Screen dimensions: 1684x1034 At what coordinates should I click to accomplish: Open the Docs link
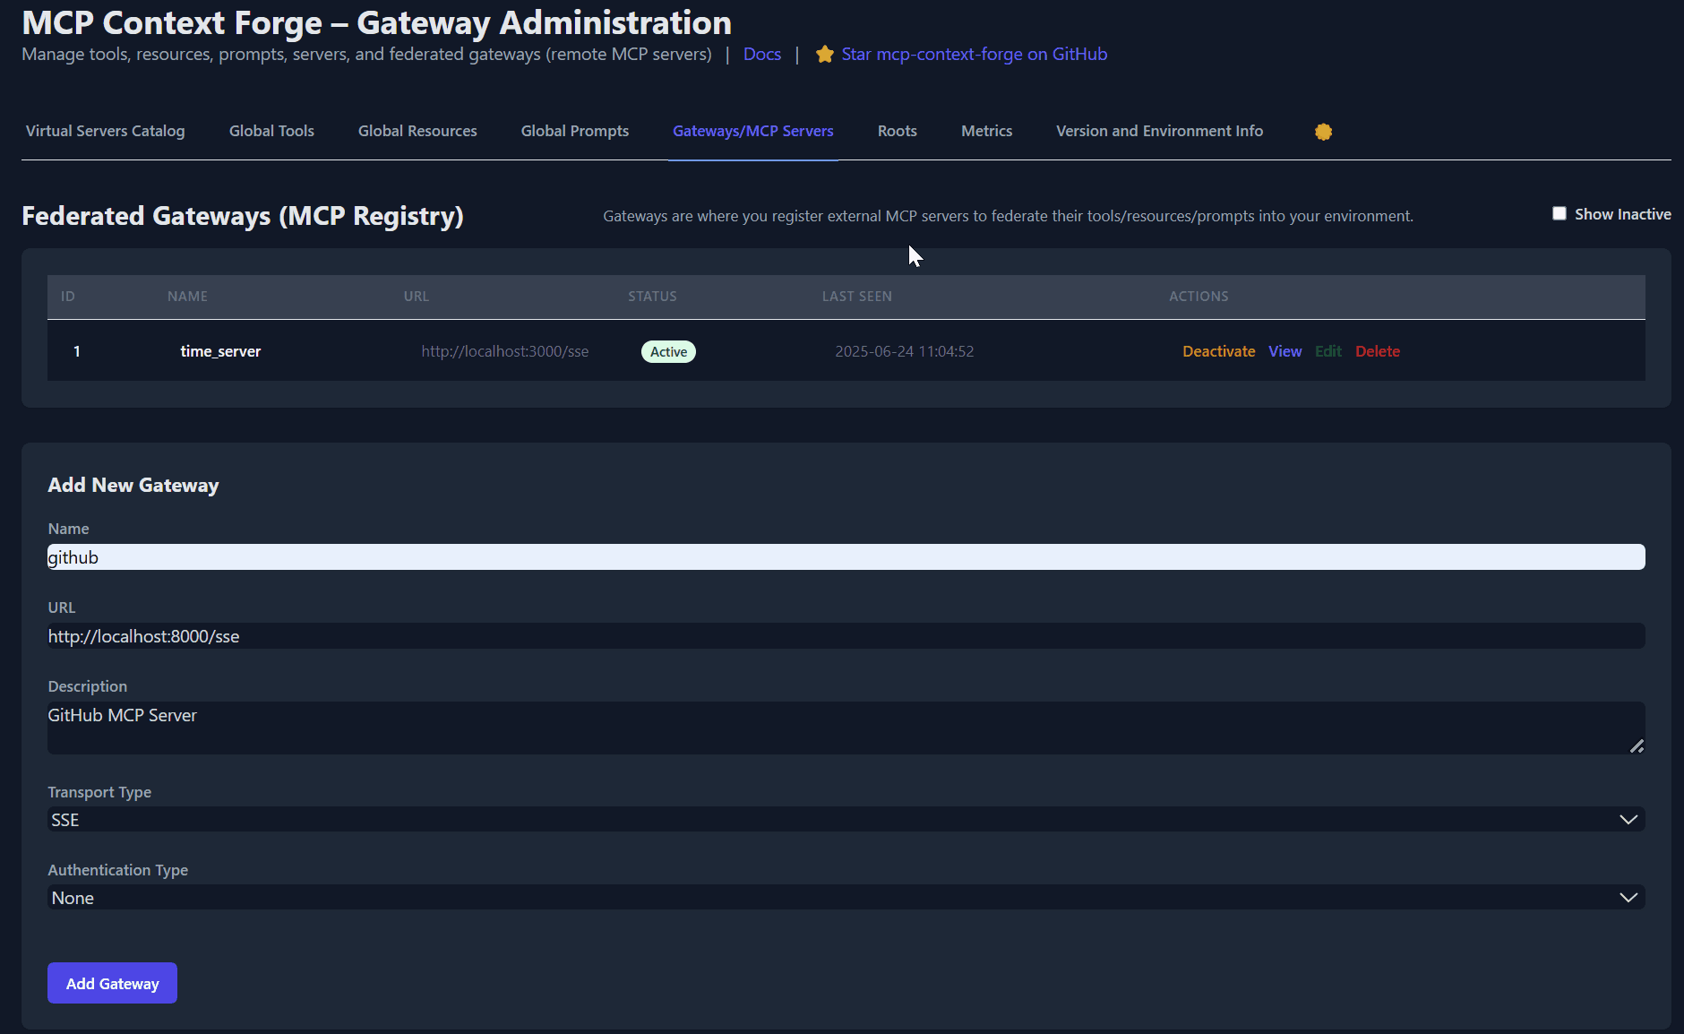(x=761, y=54)
